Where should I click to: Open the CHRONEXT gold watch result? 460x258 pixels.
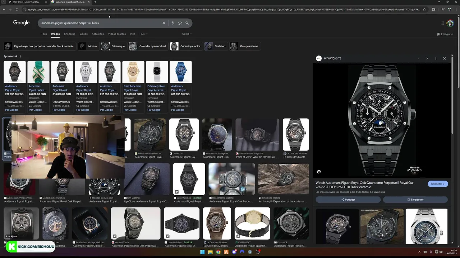252,223
